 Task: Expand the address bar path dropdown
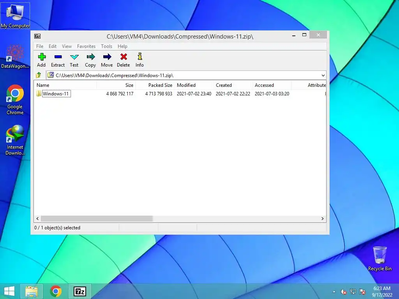(323, 75)
